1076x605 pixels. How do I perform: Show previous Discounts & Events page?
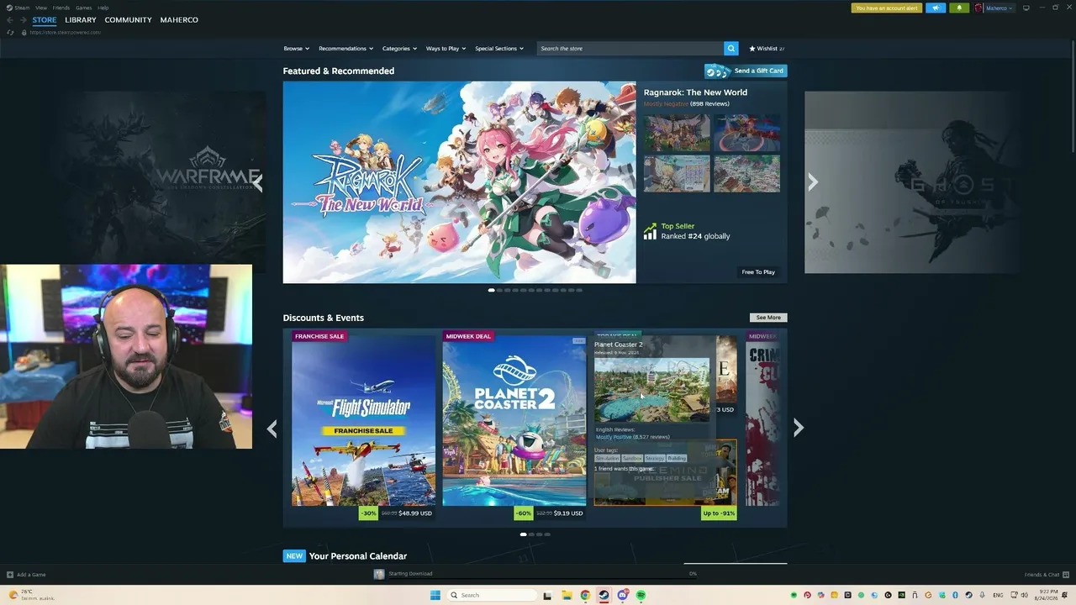point(272,429)
